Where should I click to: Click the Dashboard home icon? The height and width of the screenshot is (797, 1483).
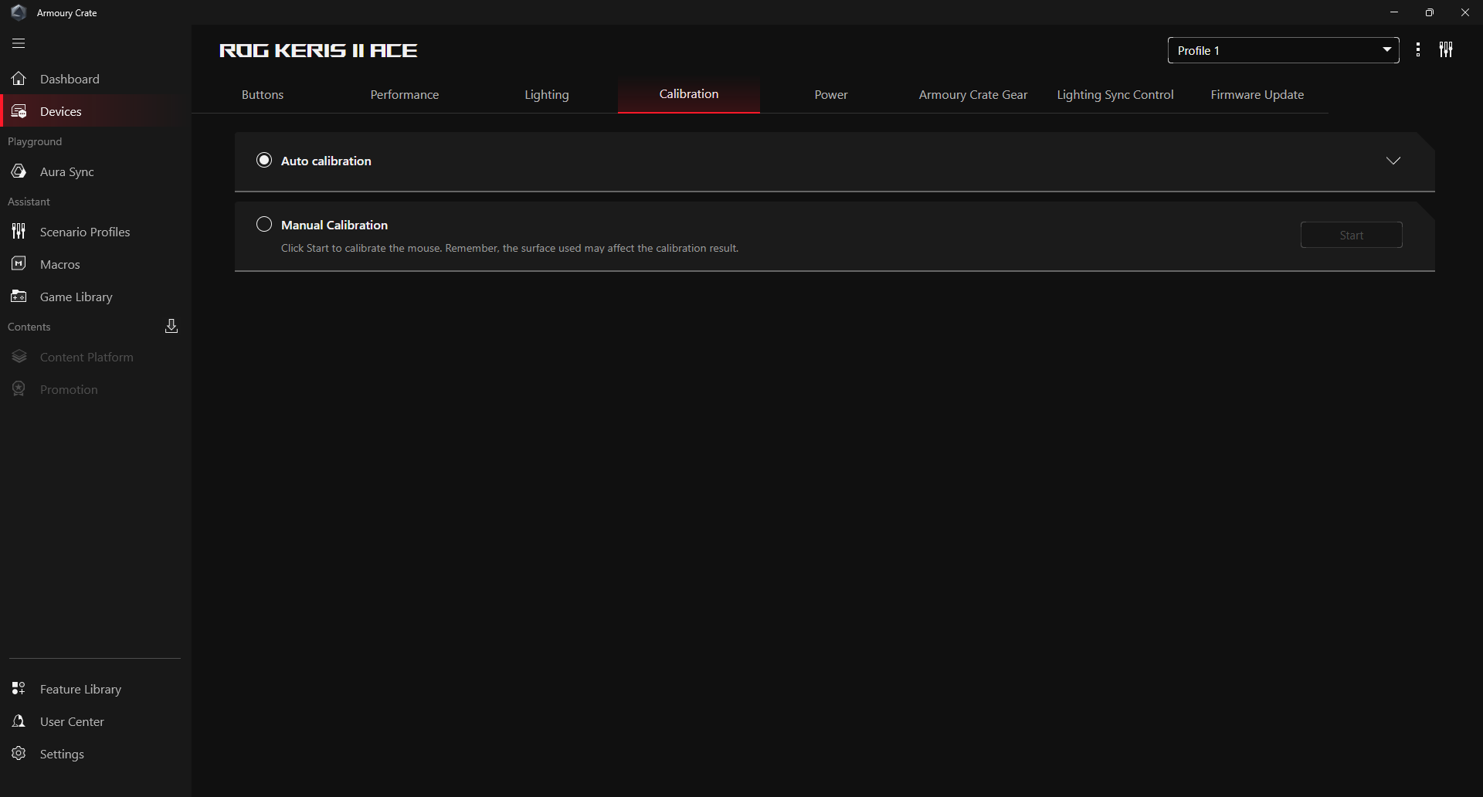pos(19,79)
